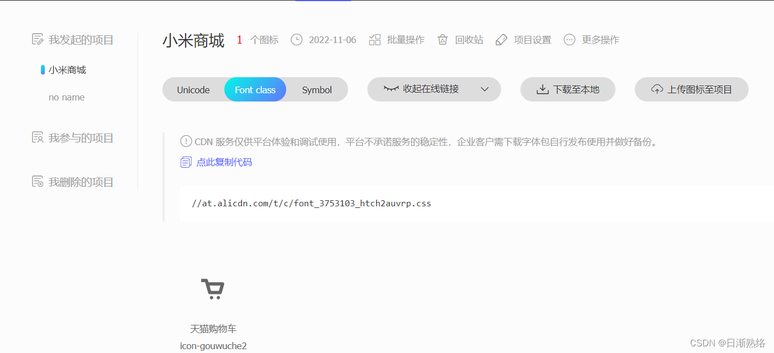Click the 我参与的项目 sidebar icon

(x=38, y=137)
